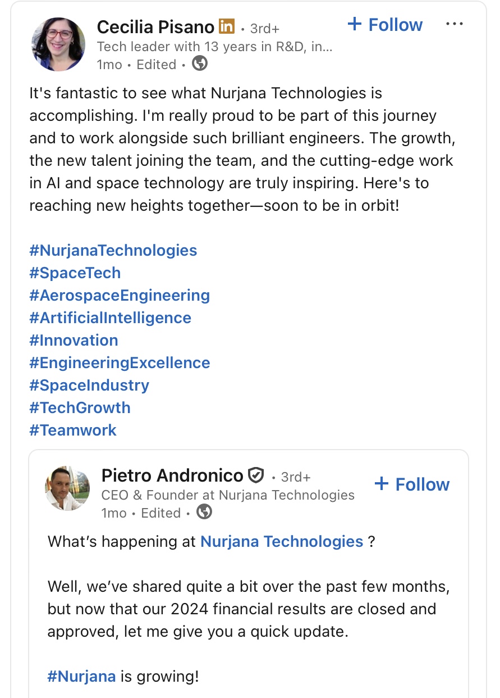
Task: Click the globe icon on Pietro's reshared post
Action: (204, 513)
